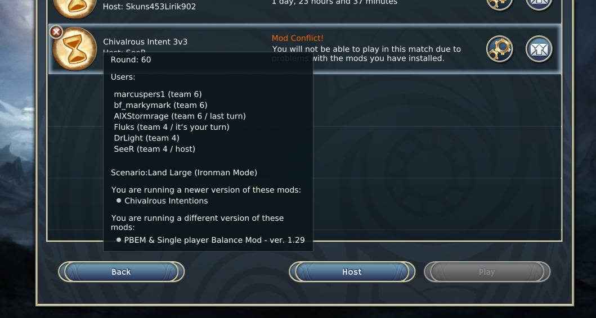Open gear settings for Chivalrous Intent 3v3
596x318 pixels.
point(499,49)
